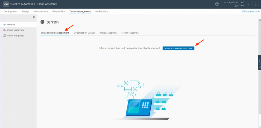Click the Guided Setup map icon
261x128 pixels.
coord(243,11)
